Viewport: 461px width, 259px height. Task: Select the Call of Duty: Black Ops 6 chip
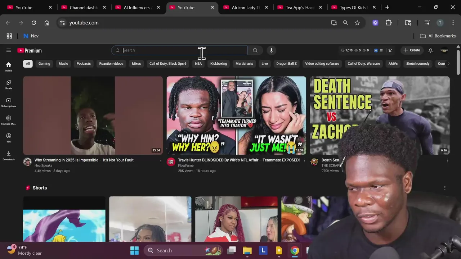coord(168,64)
